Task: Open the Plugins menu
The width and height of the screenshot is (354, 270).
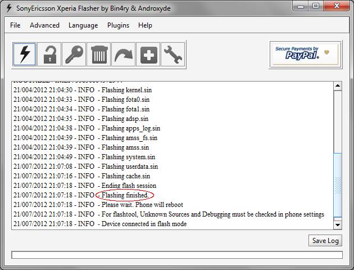Action: pyautogui.click(x=119, y=25)
